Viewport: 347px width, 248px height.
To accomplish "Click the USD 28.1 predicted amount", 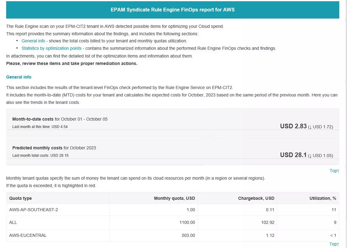I will point(293,155).
